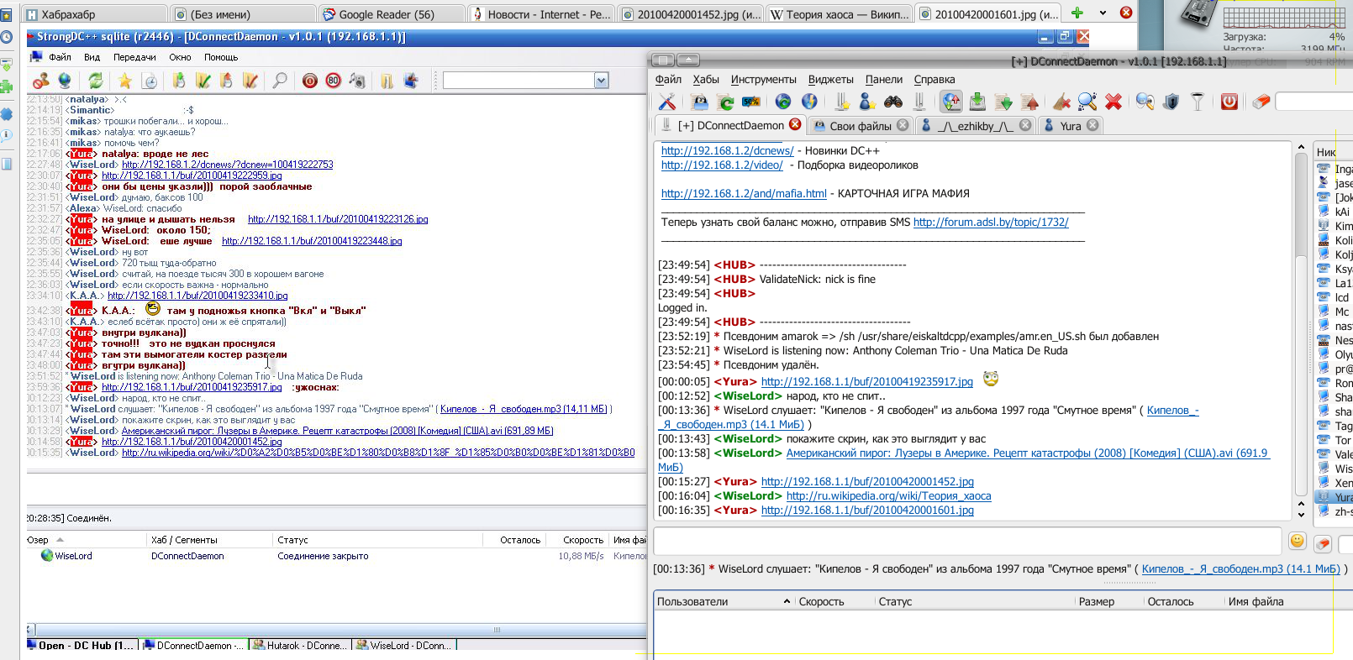The height and width of the screenshot is (660, 1353).
Task: Click the green refresh arrows icon in StrongDC++
Action: click(x=96, y=81)
